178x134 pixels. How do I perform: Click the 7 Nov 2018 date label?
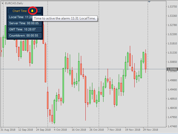(x=114, y=130)
